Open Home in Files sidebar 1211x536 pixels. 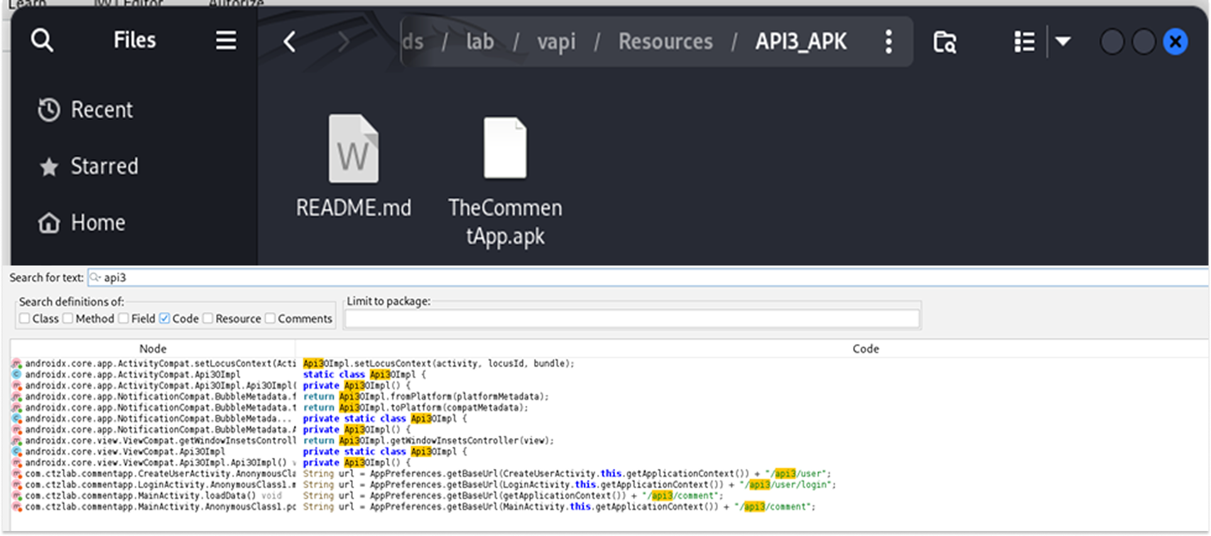tap(82, 223)
